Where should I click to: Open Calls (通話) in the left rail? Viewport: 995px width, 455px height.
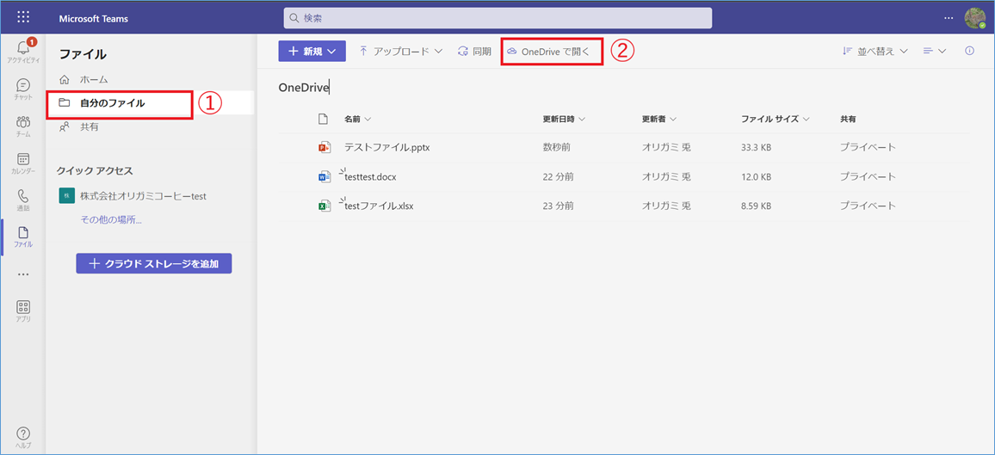pyautogui.click(x=23, y=200)
